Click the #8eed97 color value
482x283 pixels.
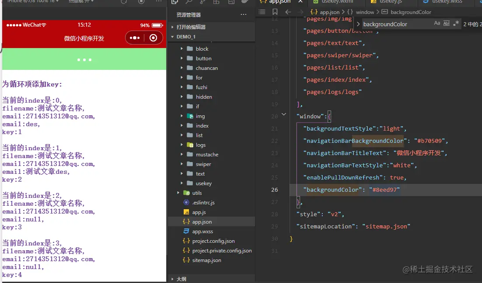(384, 190)
